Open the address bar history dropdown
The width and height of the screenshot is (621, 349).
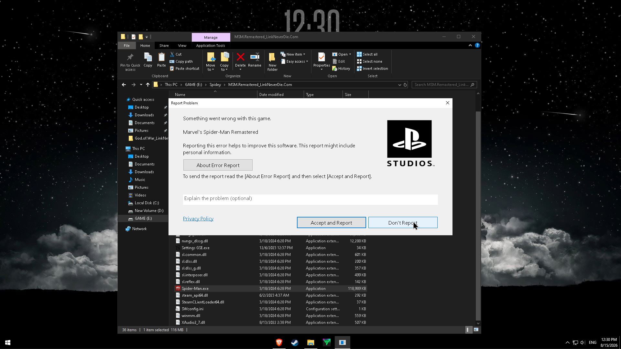pos(399,85)
